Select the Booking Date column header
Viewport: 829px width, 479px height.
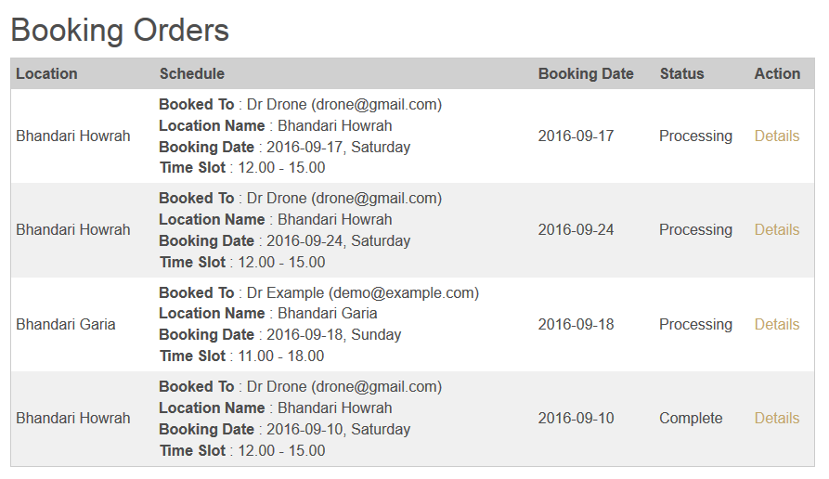(586, 74)
